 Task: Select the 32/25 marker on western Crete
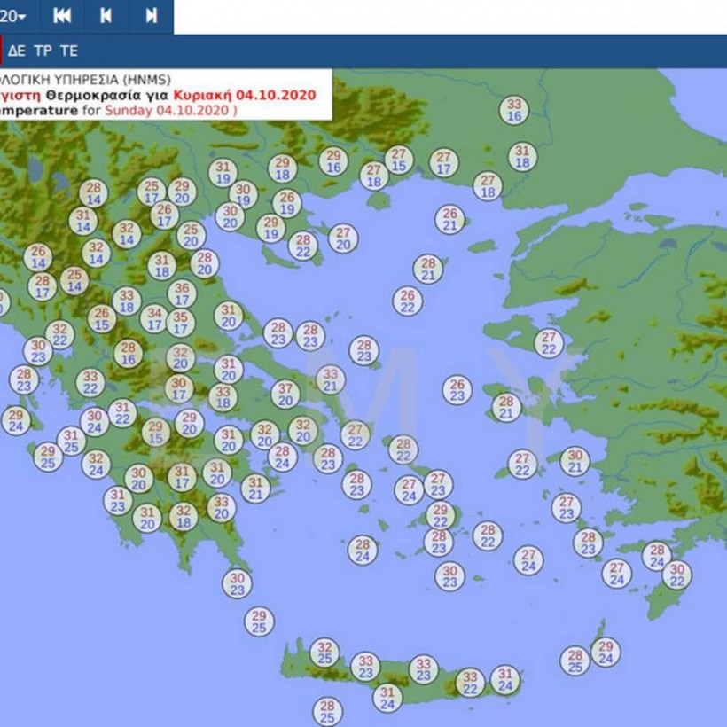point(324,653)
